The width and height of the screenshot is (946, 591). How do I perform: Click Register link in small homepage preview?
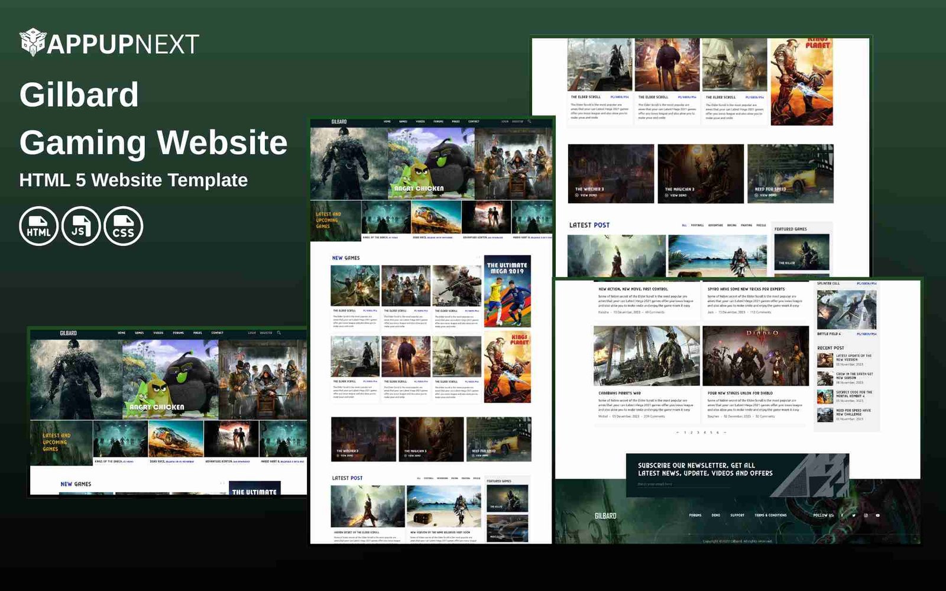(267, 333)
